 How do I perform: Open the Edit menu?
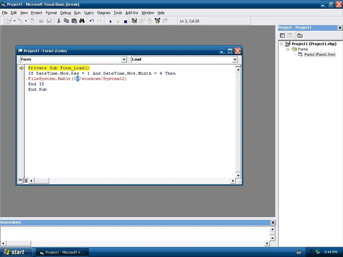[14, 13]
